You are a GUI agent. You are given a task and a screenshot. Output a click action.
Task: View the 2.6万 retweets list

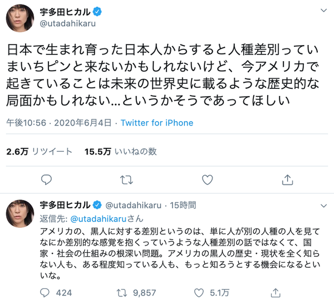coord(39,151)
